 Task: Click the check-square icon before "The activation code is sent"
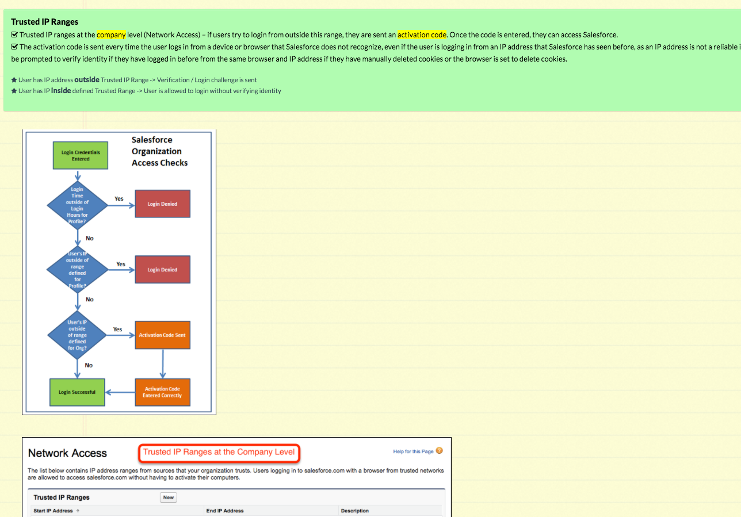(14, 47)
